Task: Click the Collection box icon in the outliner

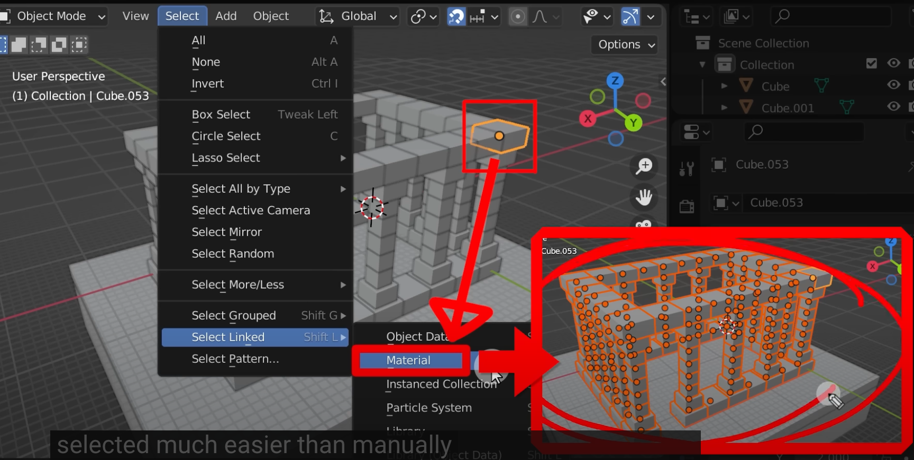Action: click(x=724, y=64)
